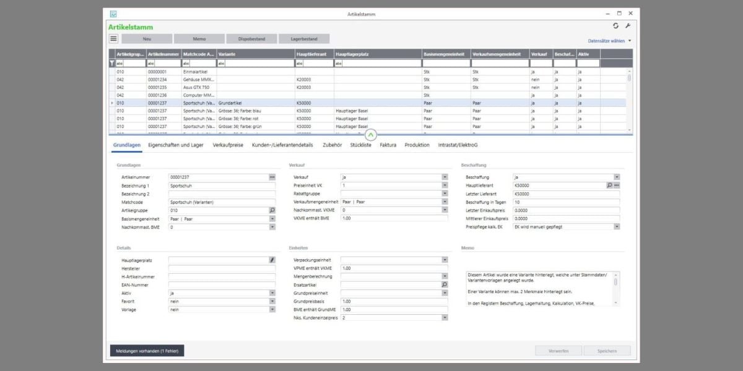Select the row with Farbe: rot
743x371 pixels.
tap(368, 118)
